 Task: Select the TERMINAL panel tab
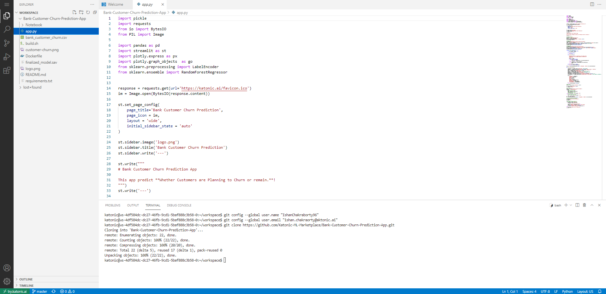[153, 205]
